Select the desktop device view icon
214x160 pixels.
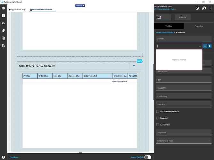coord(159,17)
